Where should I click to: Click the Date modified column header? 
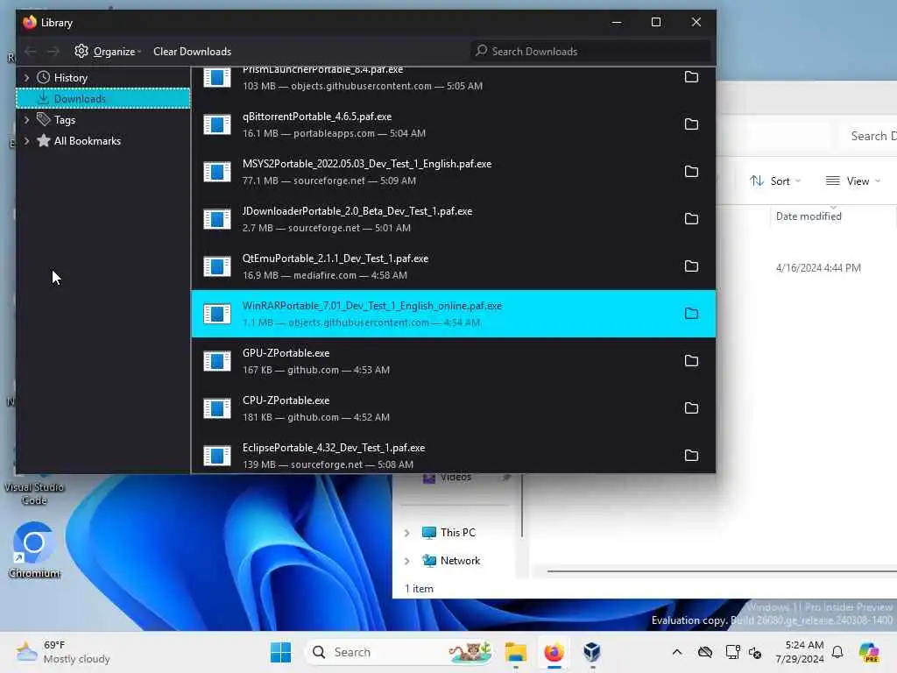point(809,216)
